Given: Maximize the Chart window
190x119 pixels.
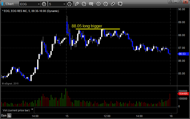Looking at the screenshot, I should (181, 2).
